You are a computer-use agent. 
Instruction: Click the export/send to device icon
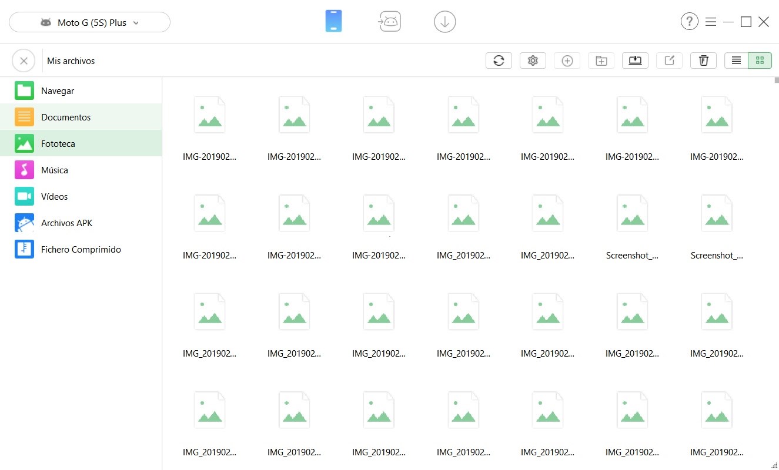pyautogui.click(x=669, y=61)
